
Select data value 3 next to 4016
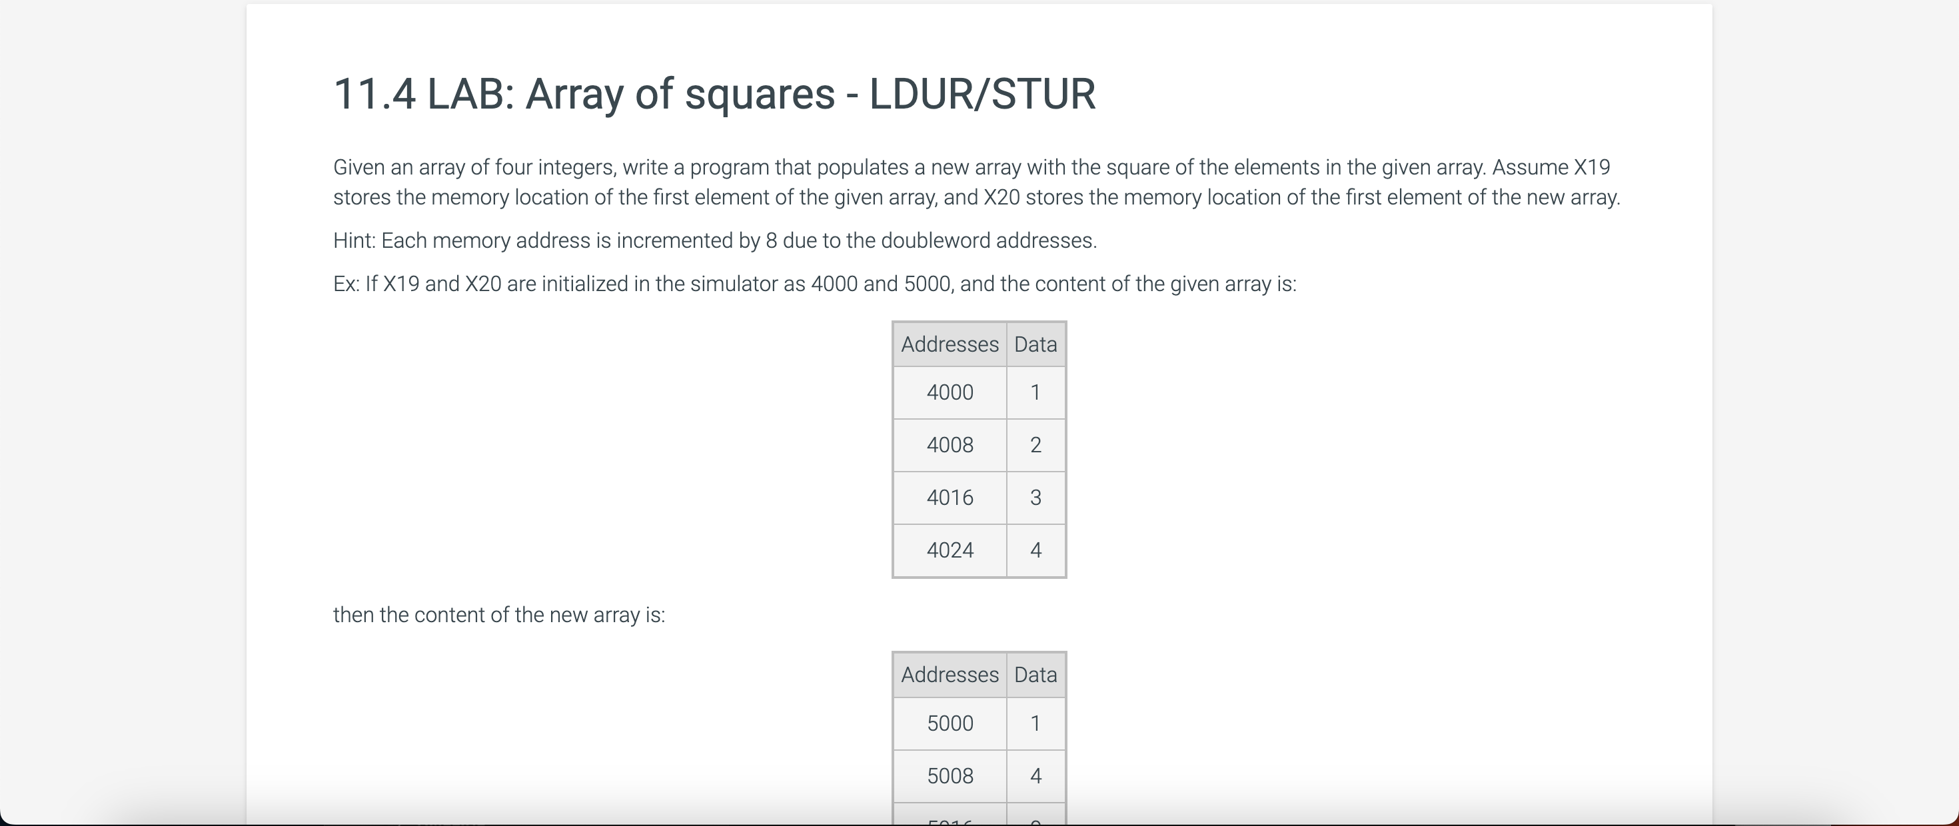pyautogui.click(x=1035, y=498)
